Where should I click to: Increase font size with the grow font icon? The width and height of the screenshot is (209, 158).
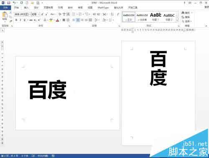[42, 14]
